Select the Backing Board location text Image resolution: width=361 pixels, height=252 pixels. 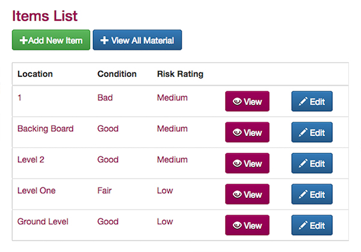[45, 129]
